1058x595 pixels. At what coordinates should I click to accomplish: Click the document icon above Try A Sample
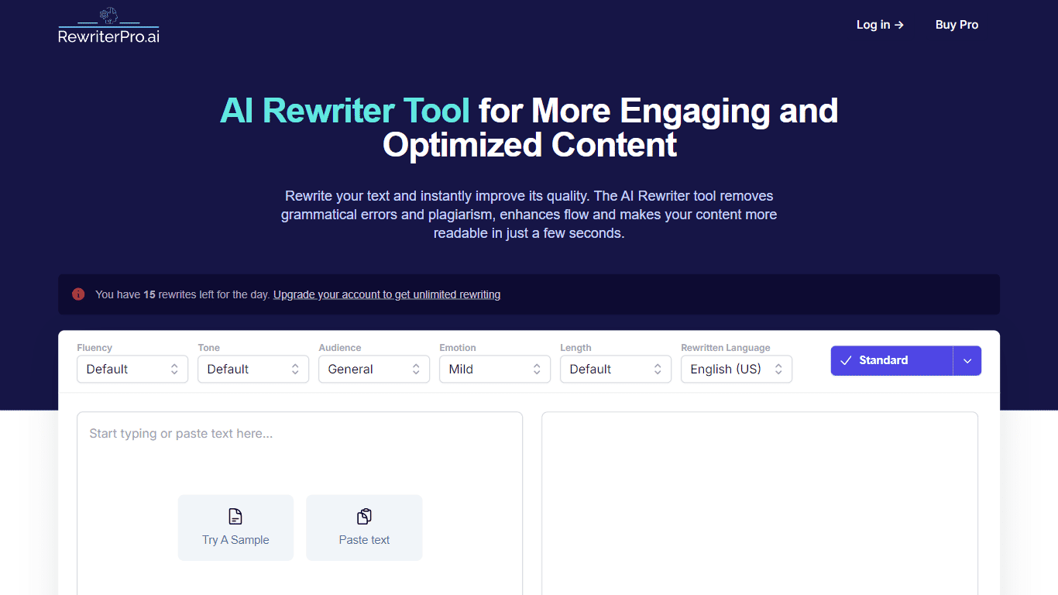pos(235,517)
